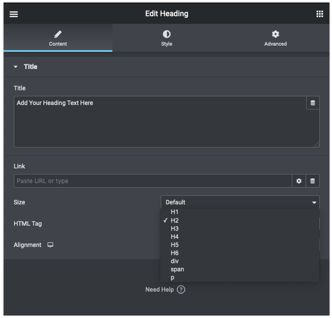This screenshot has width=332, height=318.
Task: Open the widgets grid icon
Action: tap(319, 14)
